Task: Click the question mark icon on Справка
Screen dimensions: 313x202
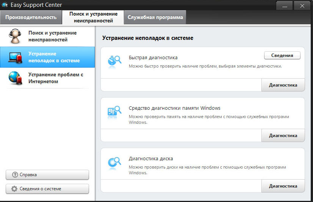Action: [15, 175]
